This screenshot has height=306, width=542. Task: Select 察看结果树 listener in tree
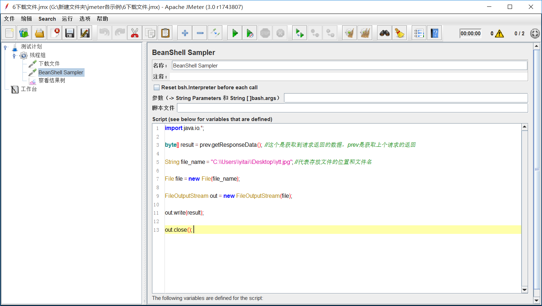[52, 81]
